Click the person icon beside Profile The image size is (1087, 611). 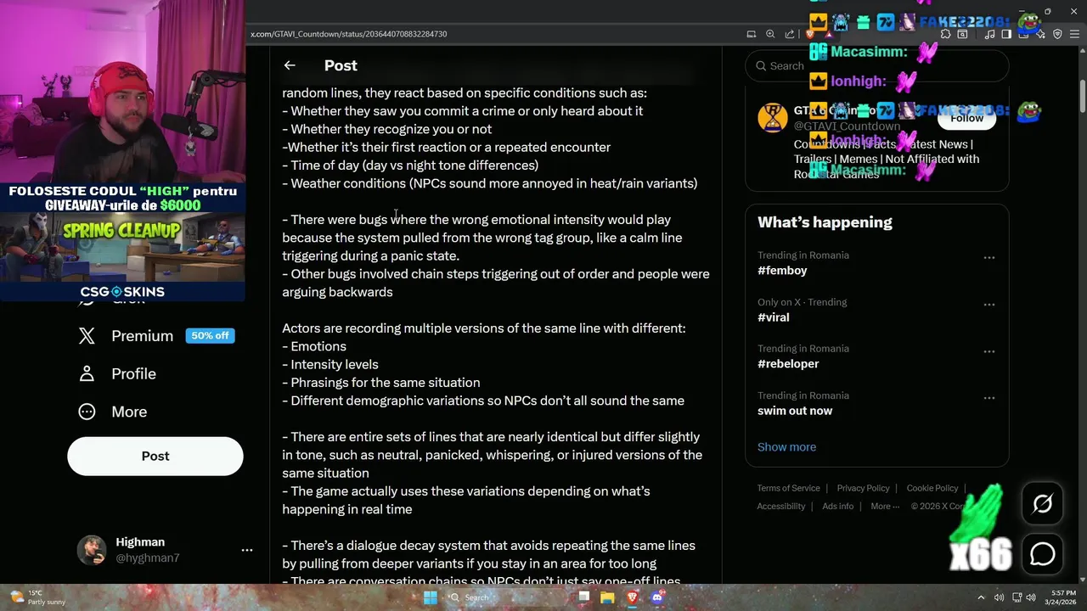click(87, 374)
